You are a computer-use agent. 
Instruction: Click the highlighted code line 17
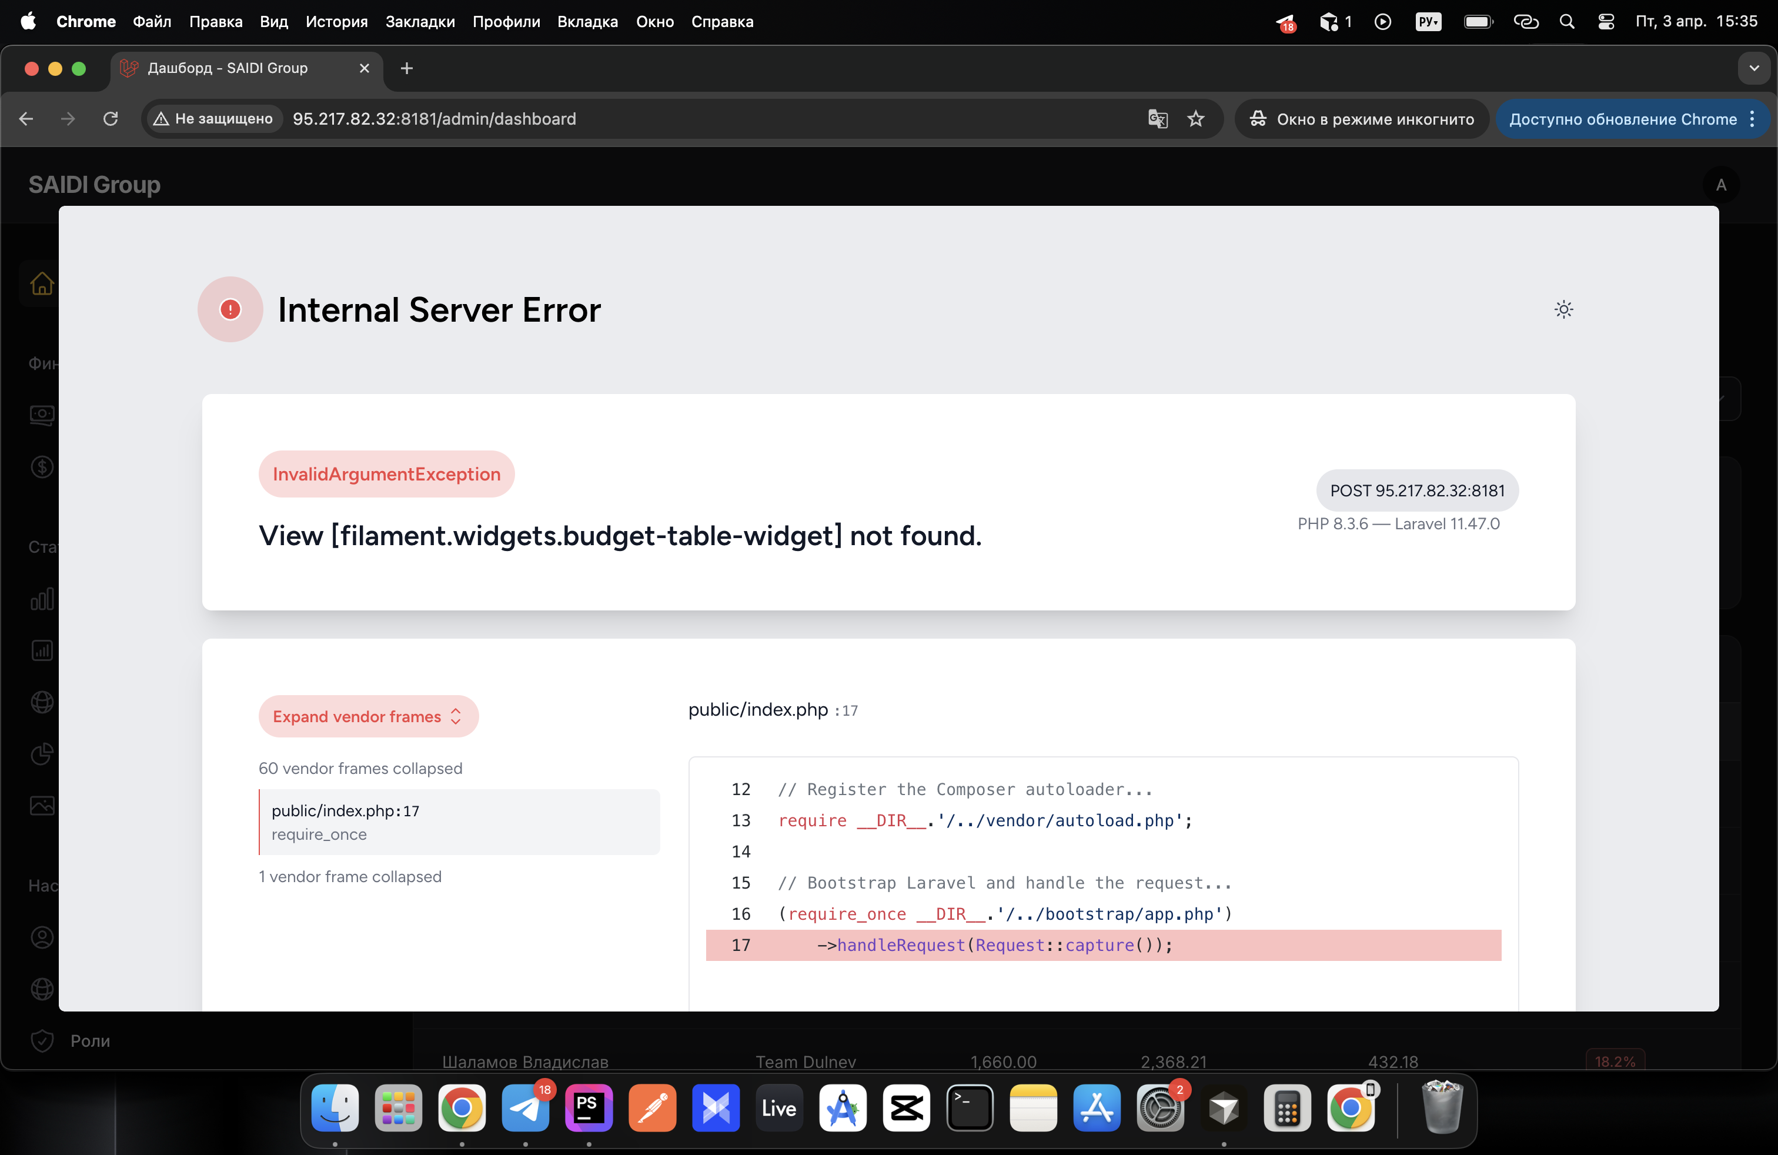(1104, 945)
